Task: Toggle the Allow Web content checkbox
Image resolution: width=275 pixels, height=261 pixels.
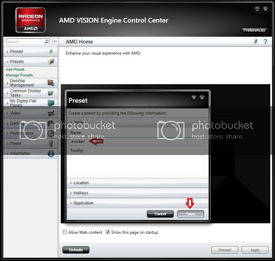Action: [x=64, y=232]
